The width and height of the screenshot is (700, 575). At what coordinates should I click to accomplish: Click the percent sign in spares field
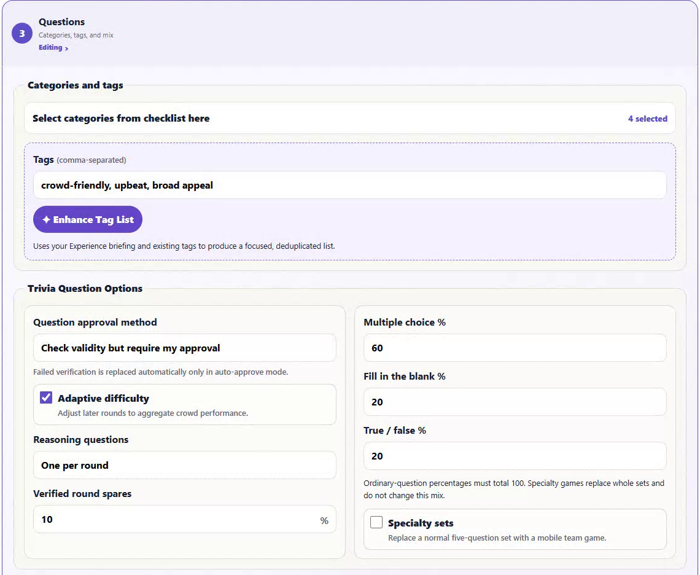pos(324,520)
